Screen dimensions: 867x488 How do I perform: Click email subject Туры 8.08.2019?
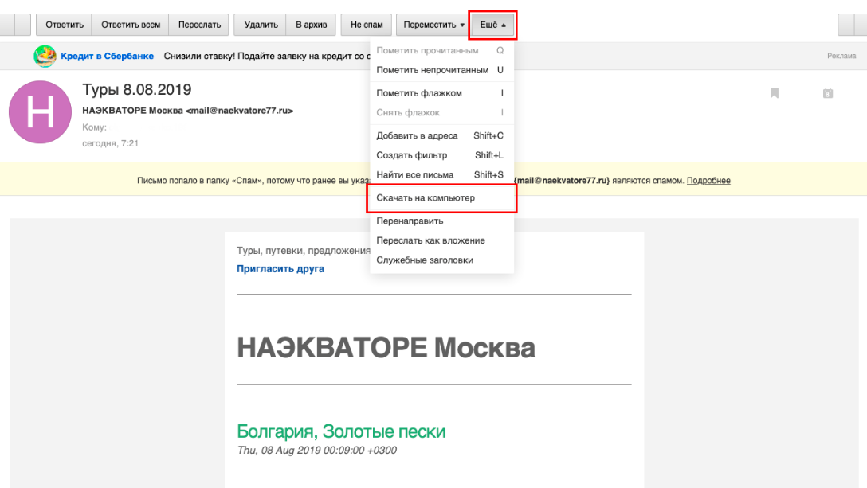click(136, 89)
